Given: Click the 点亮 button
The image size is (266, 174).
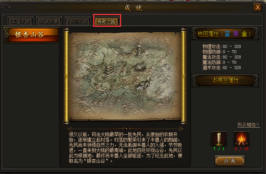Looking at the screenshot, I should click(230, 161).
